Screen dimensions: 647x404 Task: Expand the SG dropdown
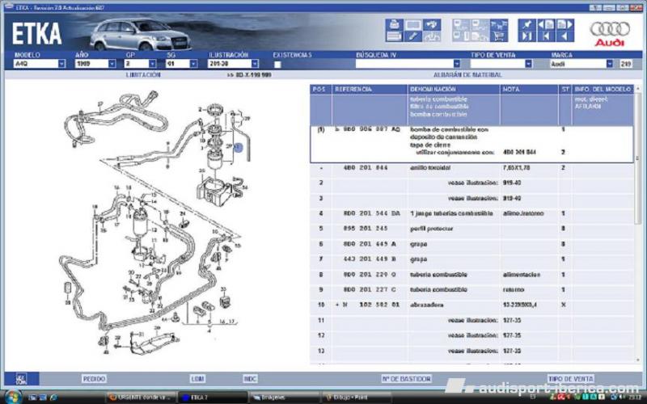[x=193, y=64]
